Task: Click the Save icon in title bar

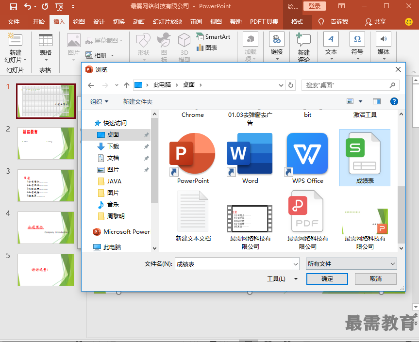Action: click(x=14, y=6)
